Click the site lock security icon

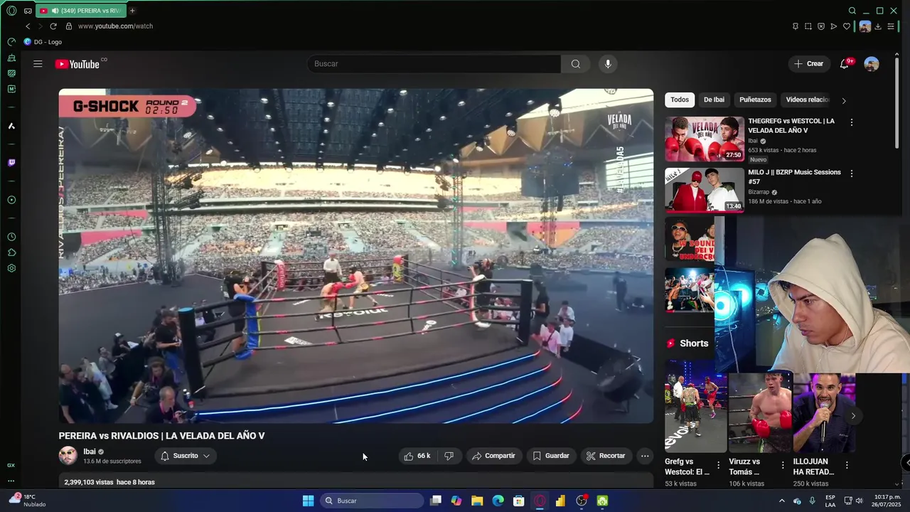[69, 26]
